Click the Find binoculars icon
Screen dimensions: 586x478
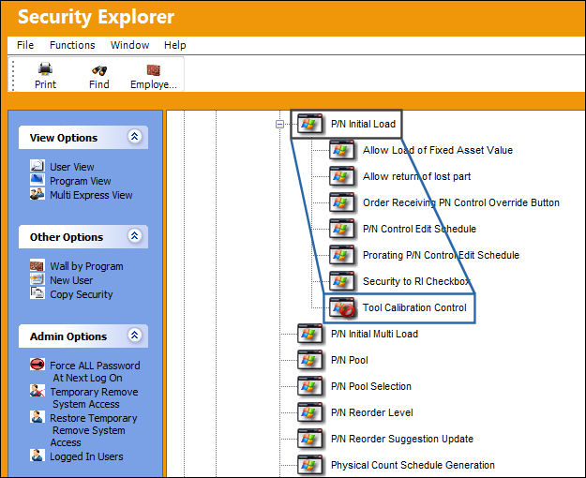(99, 70)
